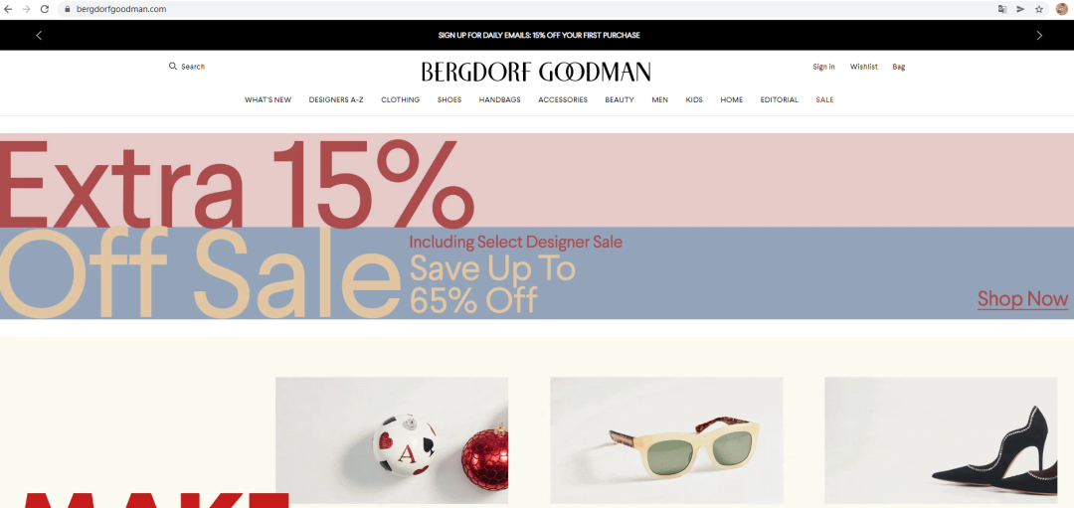This screenshot has height=508, width=1074.
Task: Open the Handbags menu
Action: [x=499, y=100]
